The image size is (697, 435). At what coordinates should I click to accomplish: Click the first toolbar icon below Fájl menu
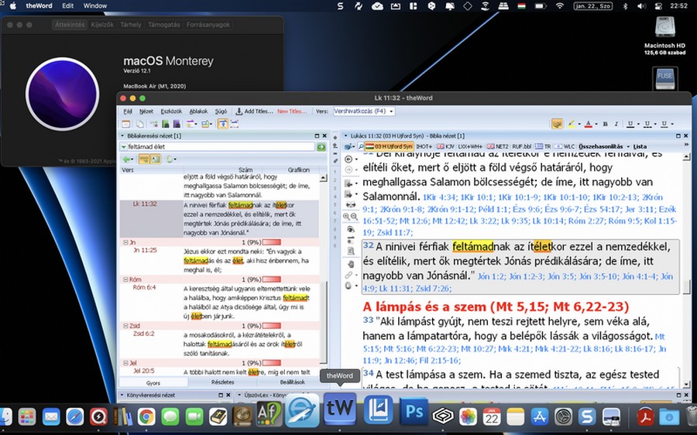[126, 124]
